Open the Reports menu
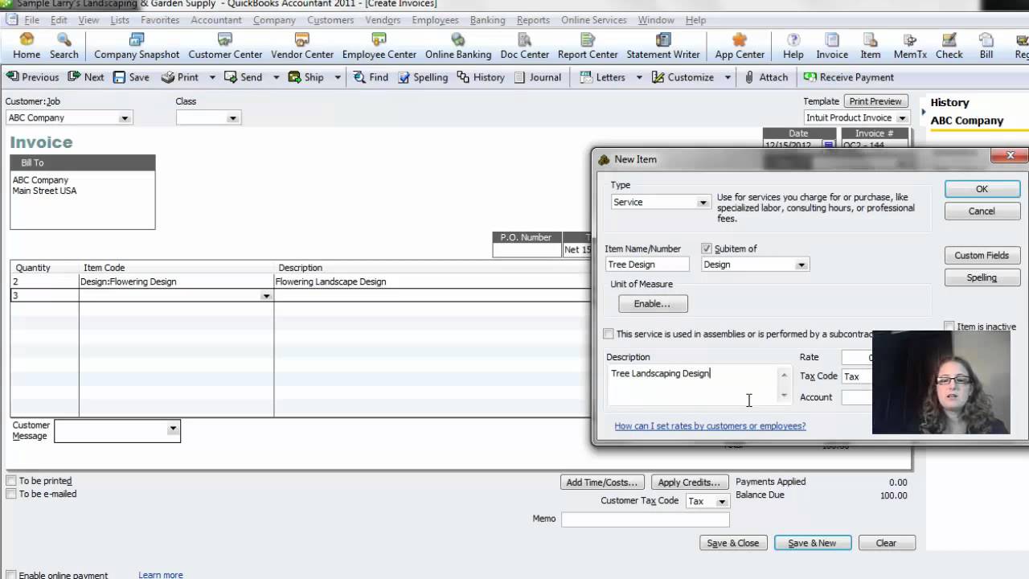 pyautogui.click(x=533, y=20)
